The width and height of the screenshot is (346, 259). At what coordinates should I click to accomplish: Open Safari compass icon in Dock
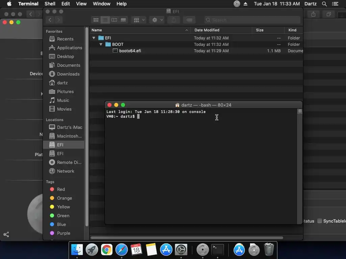tap(122, 250)
